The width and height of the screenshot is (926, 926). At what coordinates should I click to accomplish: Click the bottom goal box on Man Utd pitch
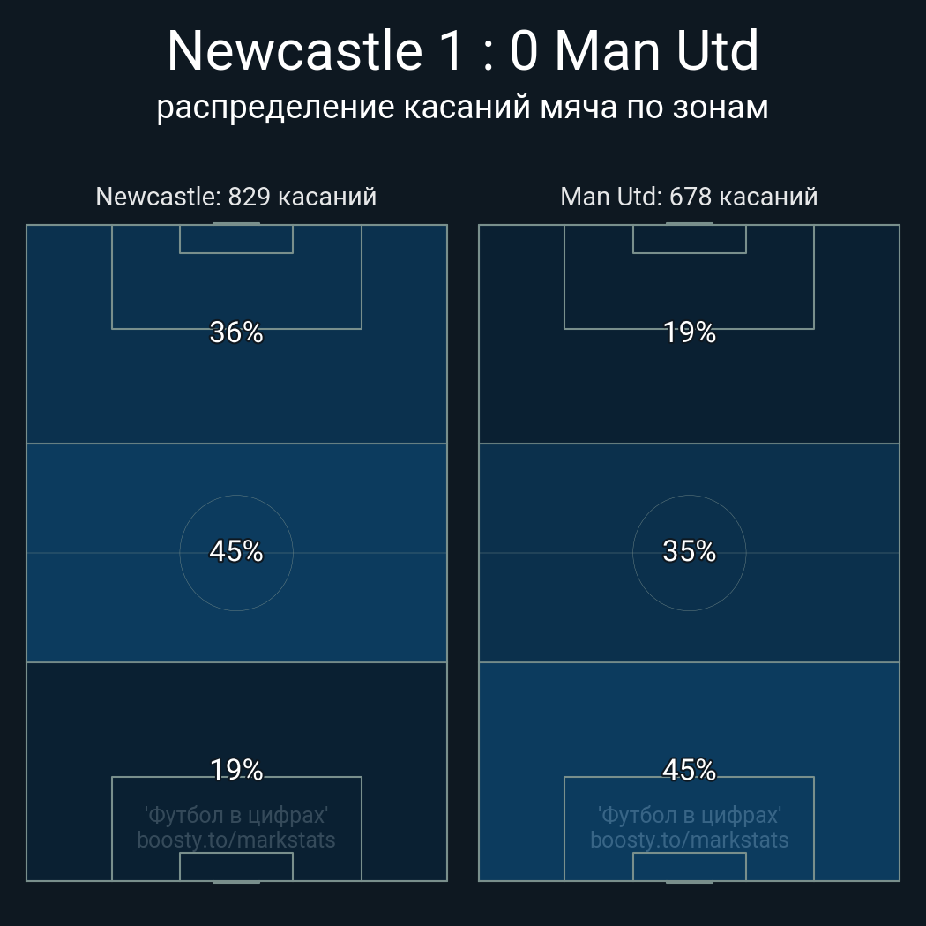pos(690,866)
